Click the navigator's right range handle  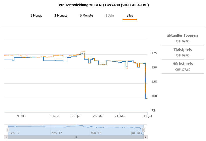[x=144, y=129]
